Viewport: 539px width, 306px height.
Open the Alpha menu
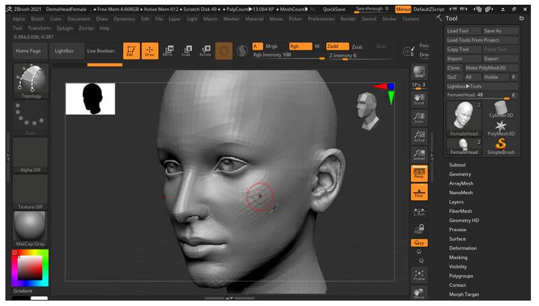click(x=19, y=19)
